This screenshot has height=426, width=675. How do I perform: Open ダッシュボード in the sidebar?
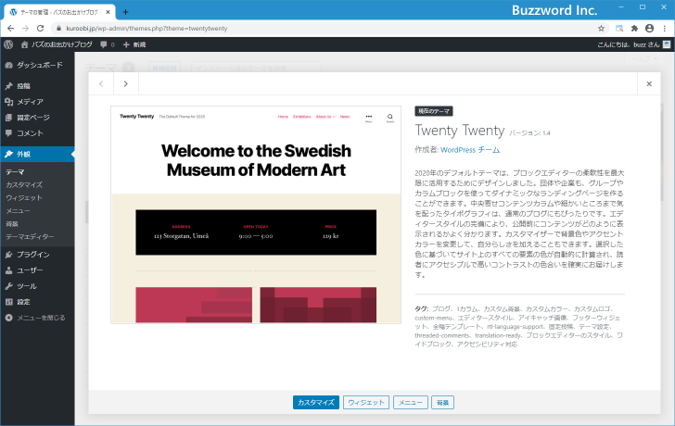[39, 65]
